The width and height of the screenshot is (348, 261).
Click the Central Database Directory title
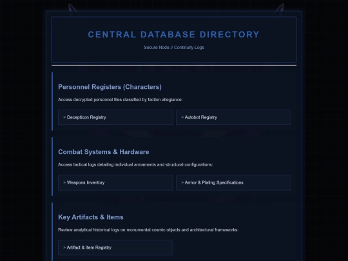pos(174,34)
